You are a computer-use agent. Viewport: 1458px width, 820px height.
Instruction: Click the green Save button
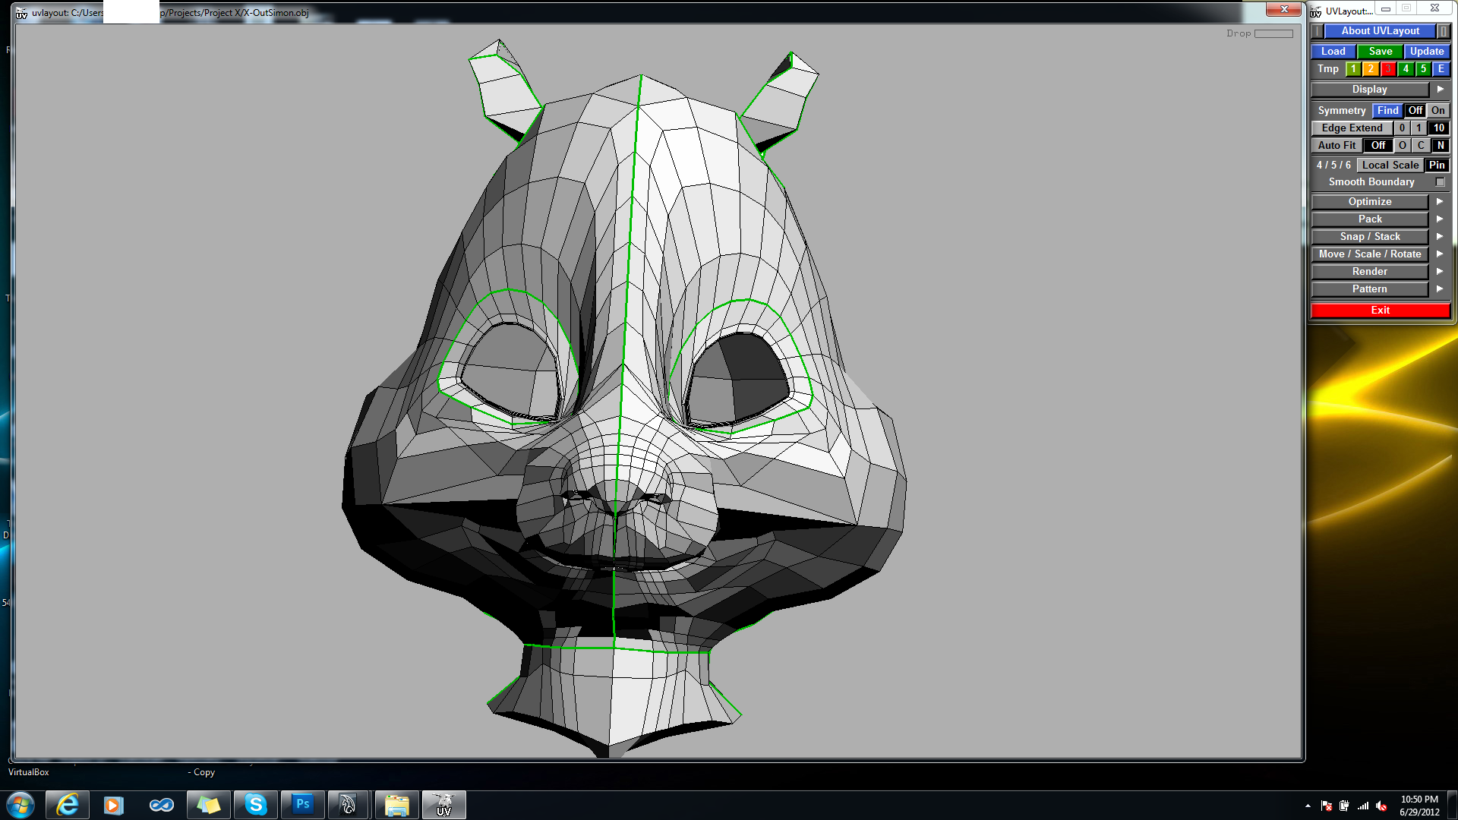tap(1380, 52)
